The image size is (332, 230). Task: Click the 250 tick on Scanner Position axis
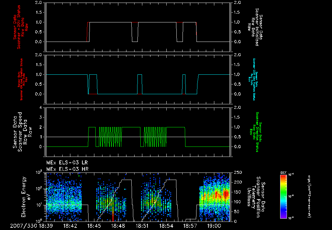[238, 172]
